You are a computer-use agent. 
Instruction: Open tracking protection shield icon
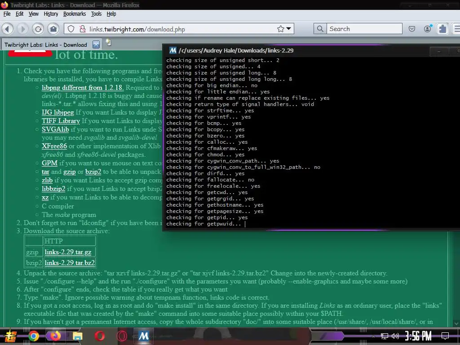[x=71, y=29]
